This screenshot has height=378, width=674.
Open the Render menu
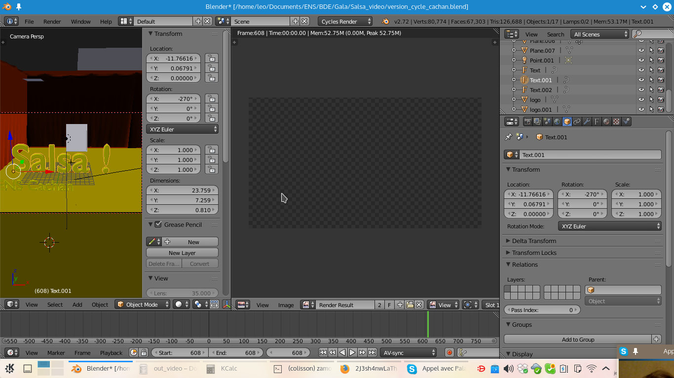point(52,22)
